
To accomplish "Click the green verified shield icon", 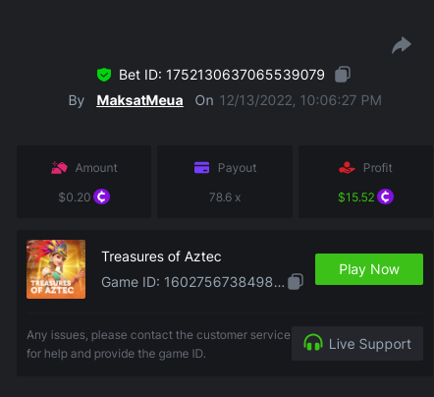I will coord(104,75).
